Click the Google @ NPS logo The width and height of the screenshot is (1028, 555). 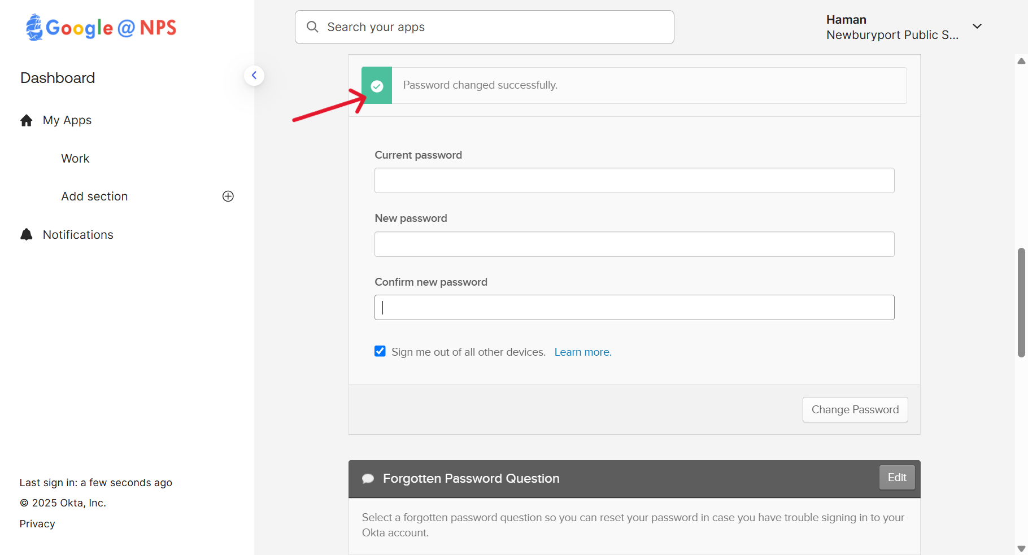click(101, 27)
